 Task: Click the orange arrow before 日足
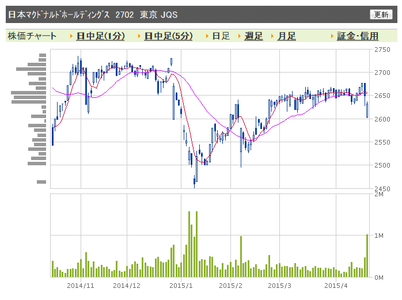[x=207, y=36]
